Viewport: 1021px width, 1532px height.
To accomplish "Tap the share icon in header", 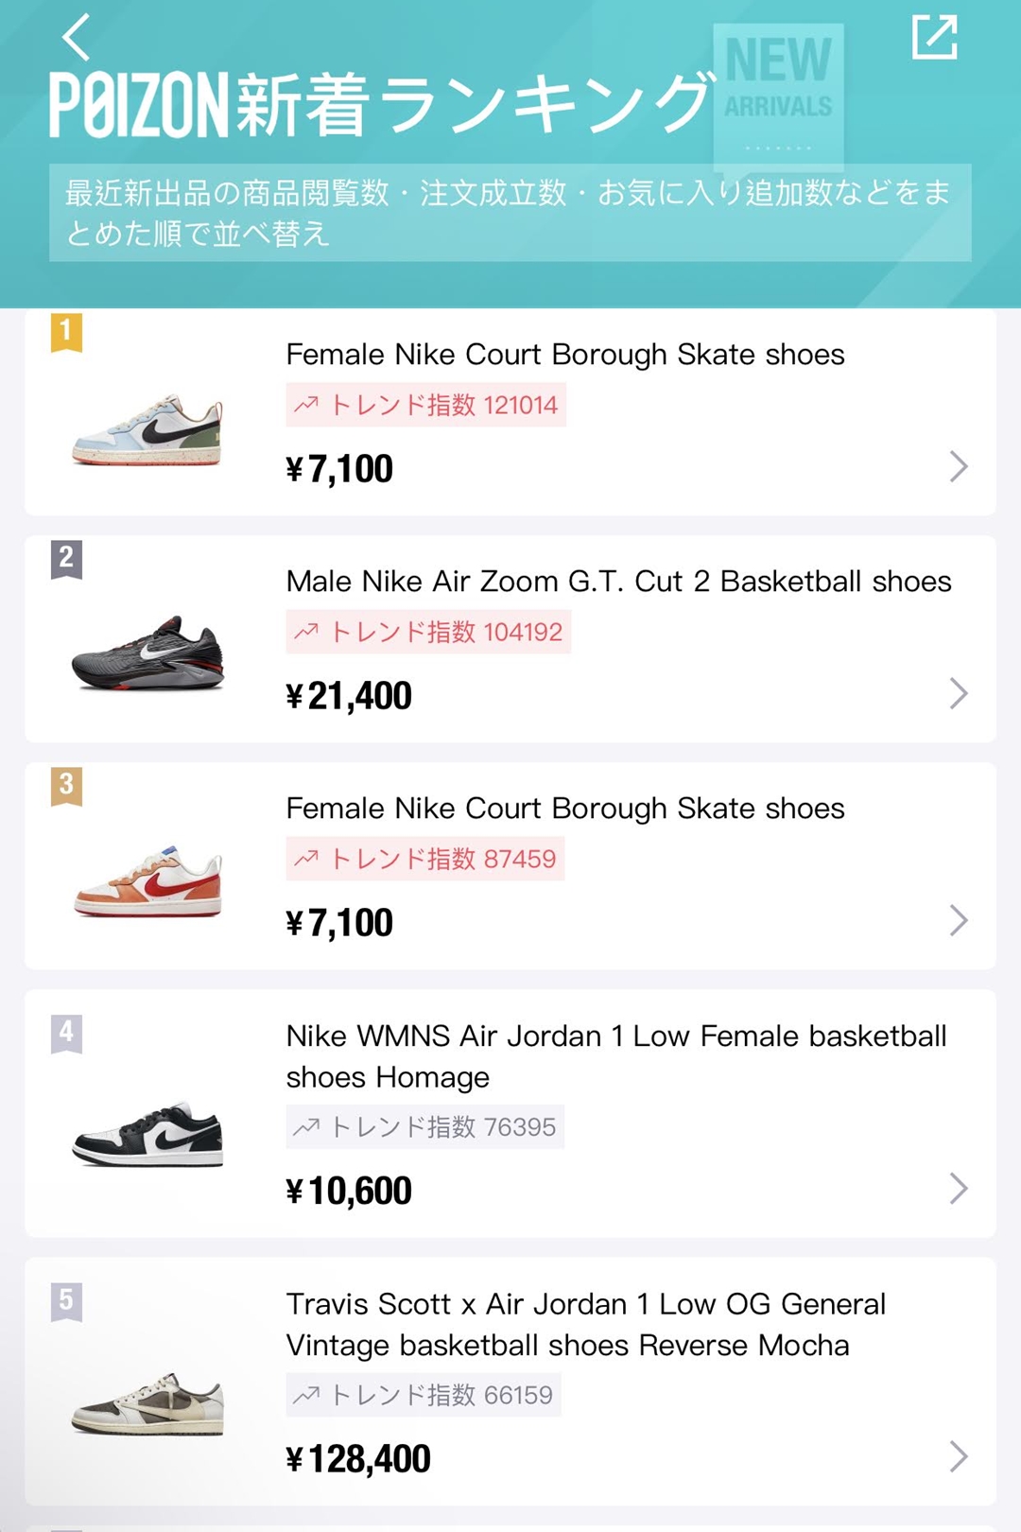I will click(x=934, y=38).
